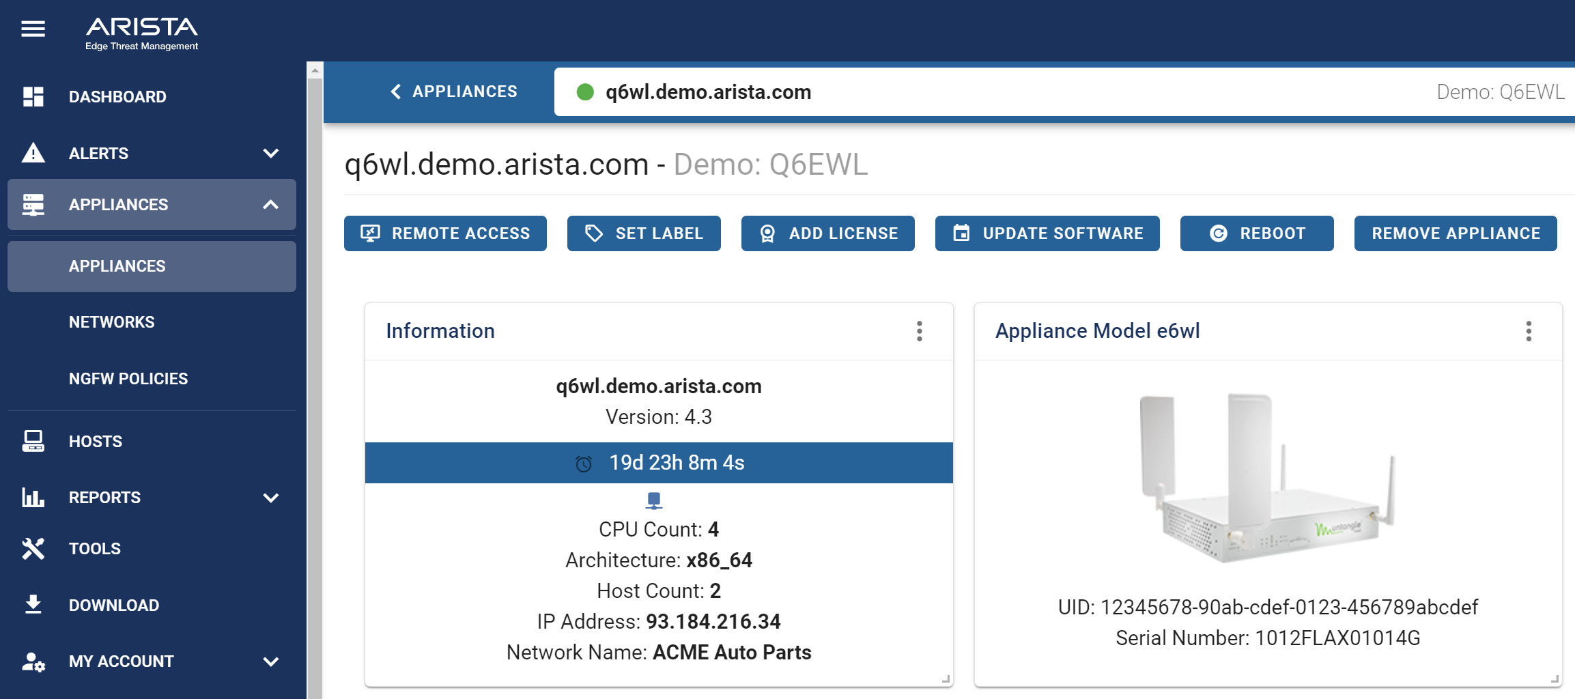The width and height of the screenshot is (1575, 699).
Task: Open the hamburger menu icon
Action: pyautogui.click(x=33, y=29)
